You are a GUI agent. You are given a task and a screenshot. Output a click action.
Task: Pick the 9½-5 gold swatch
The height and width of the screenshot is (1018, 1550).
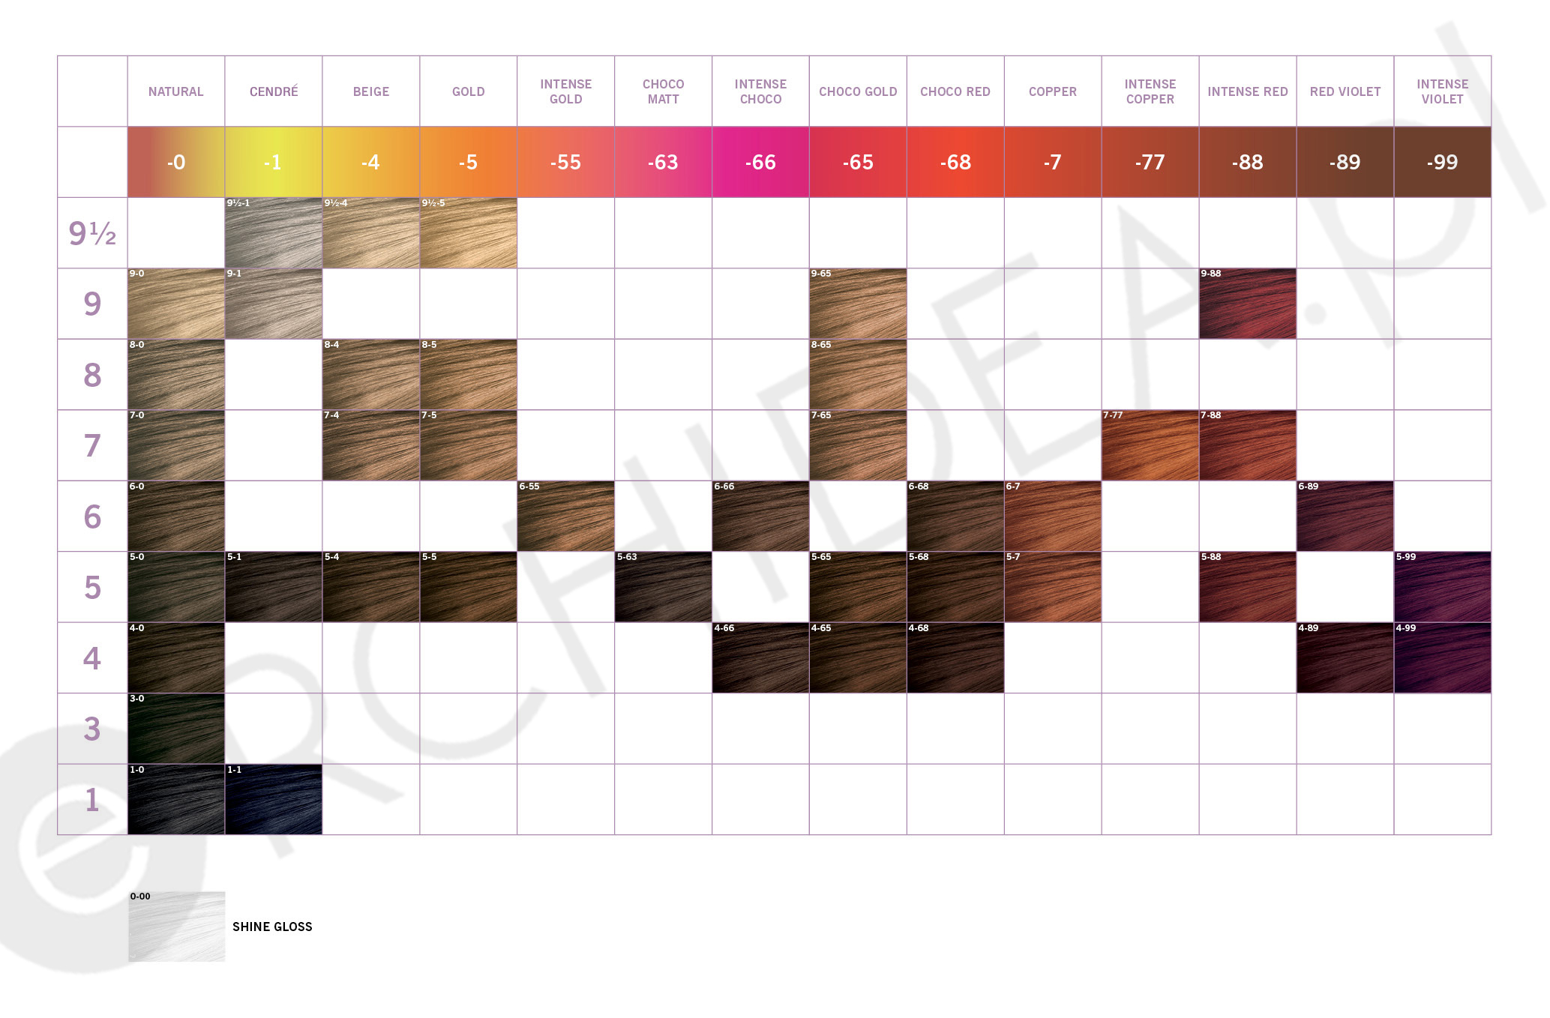click(469, 233)
